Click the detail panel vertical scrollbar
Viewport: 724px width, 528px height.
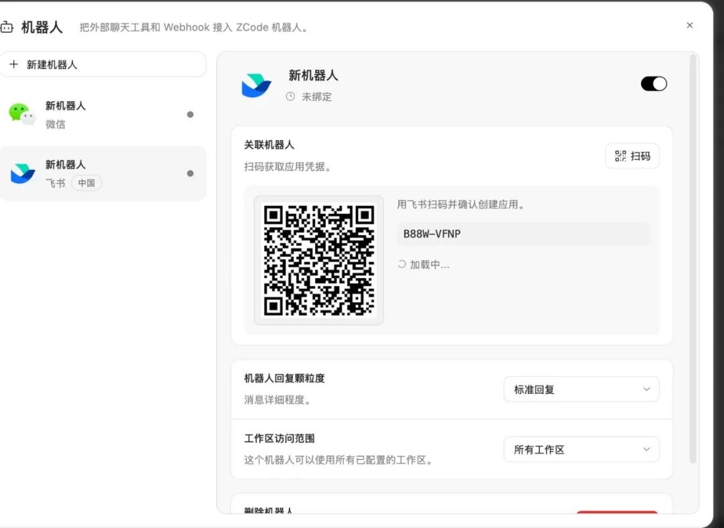click(692, 259)
